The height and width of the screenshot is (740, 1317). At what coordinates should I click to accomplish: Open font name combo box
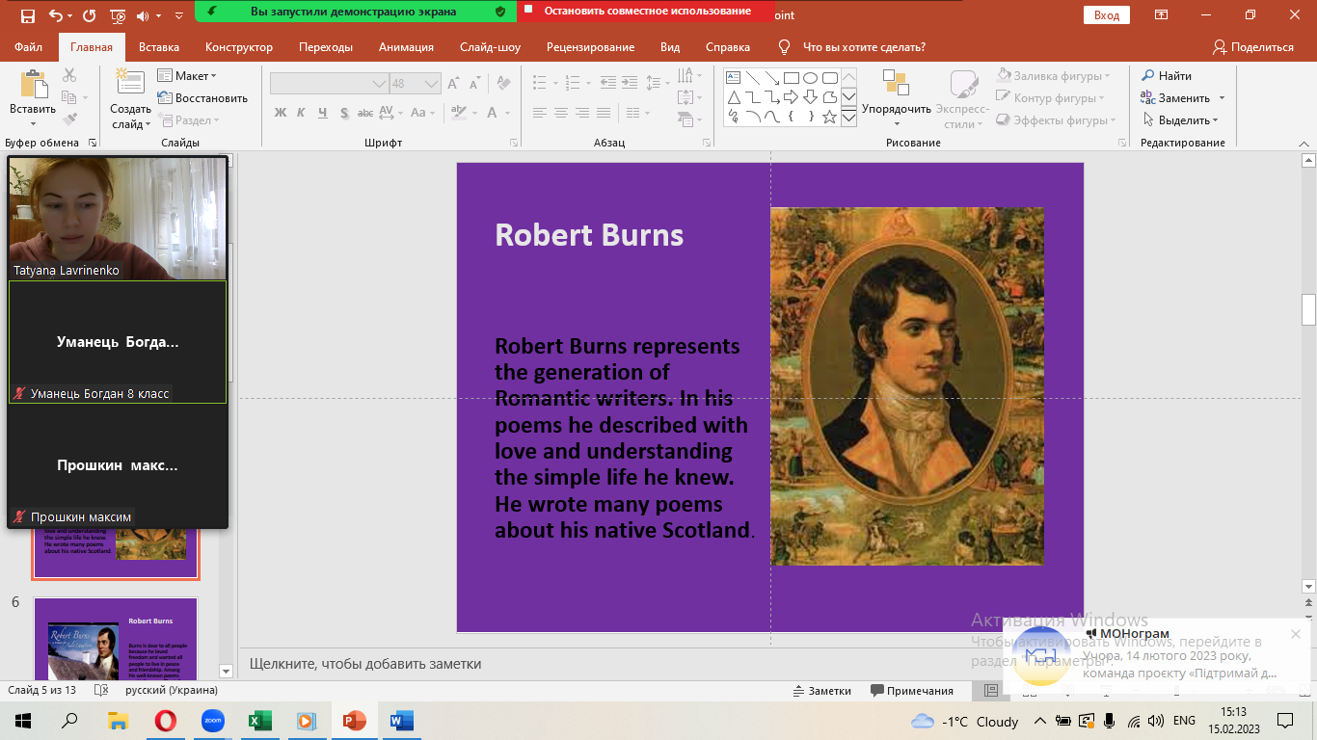pos(329,84)
